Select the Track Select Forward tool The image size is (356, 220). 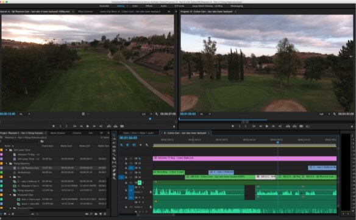coord(114,139)
